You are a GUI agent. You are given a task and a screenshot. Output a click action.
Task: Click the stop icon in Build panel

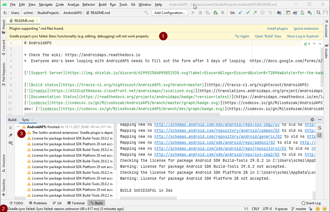click(11, 128)
